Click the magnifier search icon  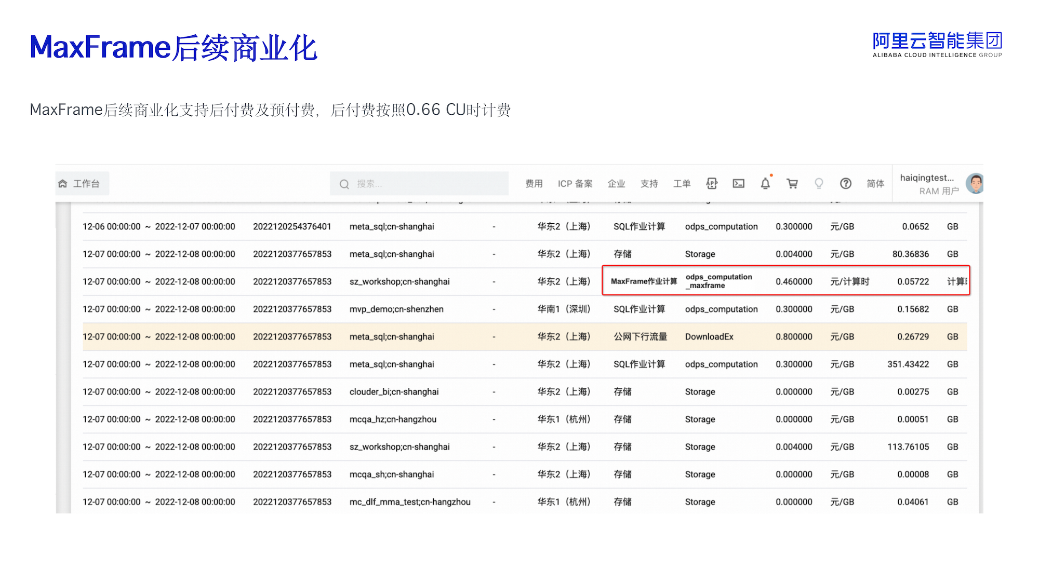coord(344,184)
